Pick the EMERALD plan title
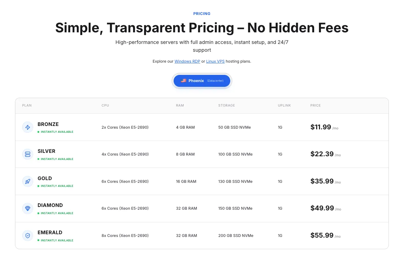The width and height of the screenshot is (410, 256). click(50, 233)
